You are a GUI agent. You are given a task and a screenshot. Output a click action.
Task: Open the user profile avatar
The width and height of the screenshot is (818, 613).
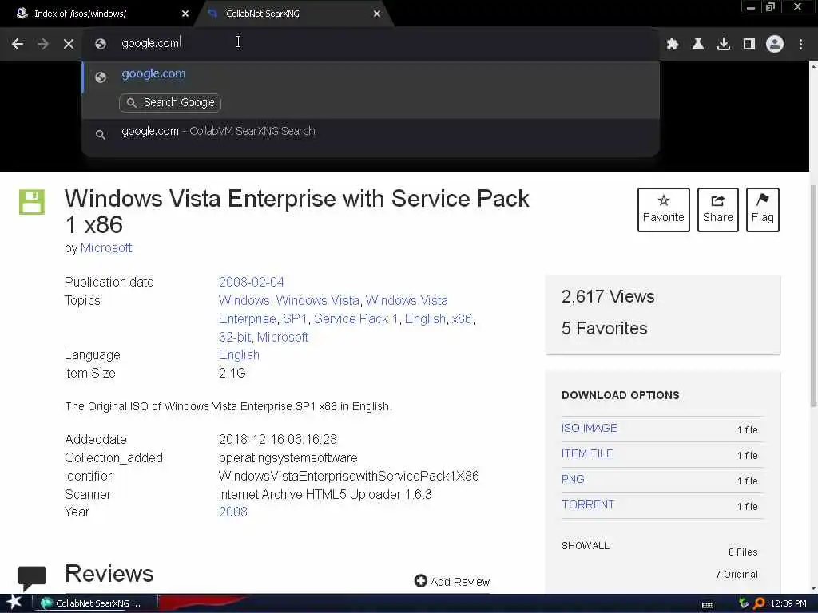pyautogui.click(x=775, y=44)
